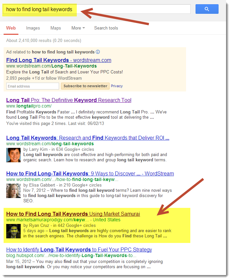Open Long Tail Pro Definitive Keyword Research Tool

pos(69,100)
